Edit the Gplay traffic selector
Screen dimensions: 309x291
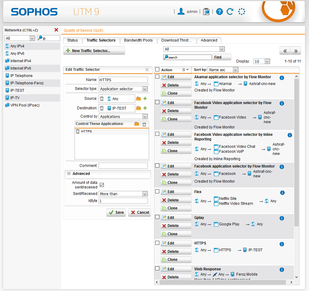(176, 217)
